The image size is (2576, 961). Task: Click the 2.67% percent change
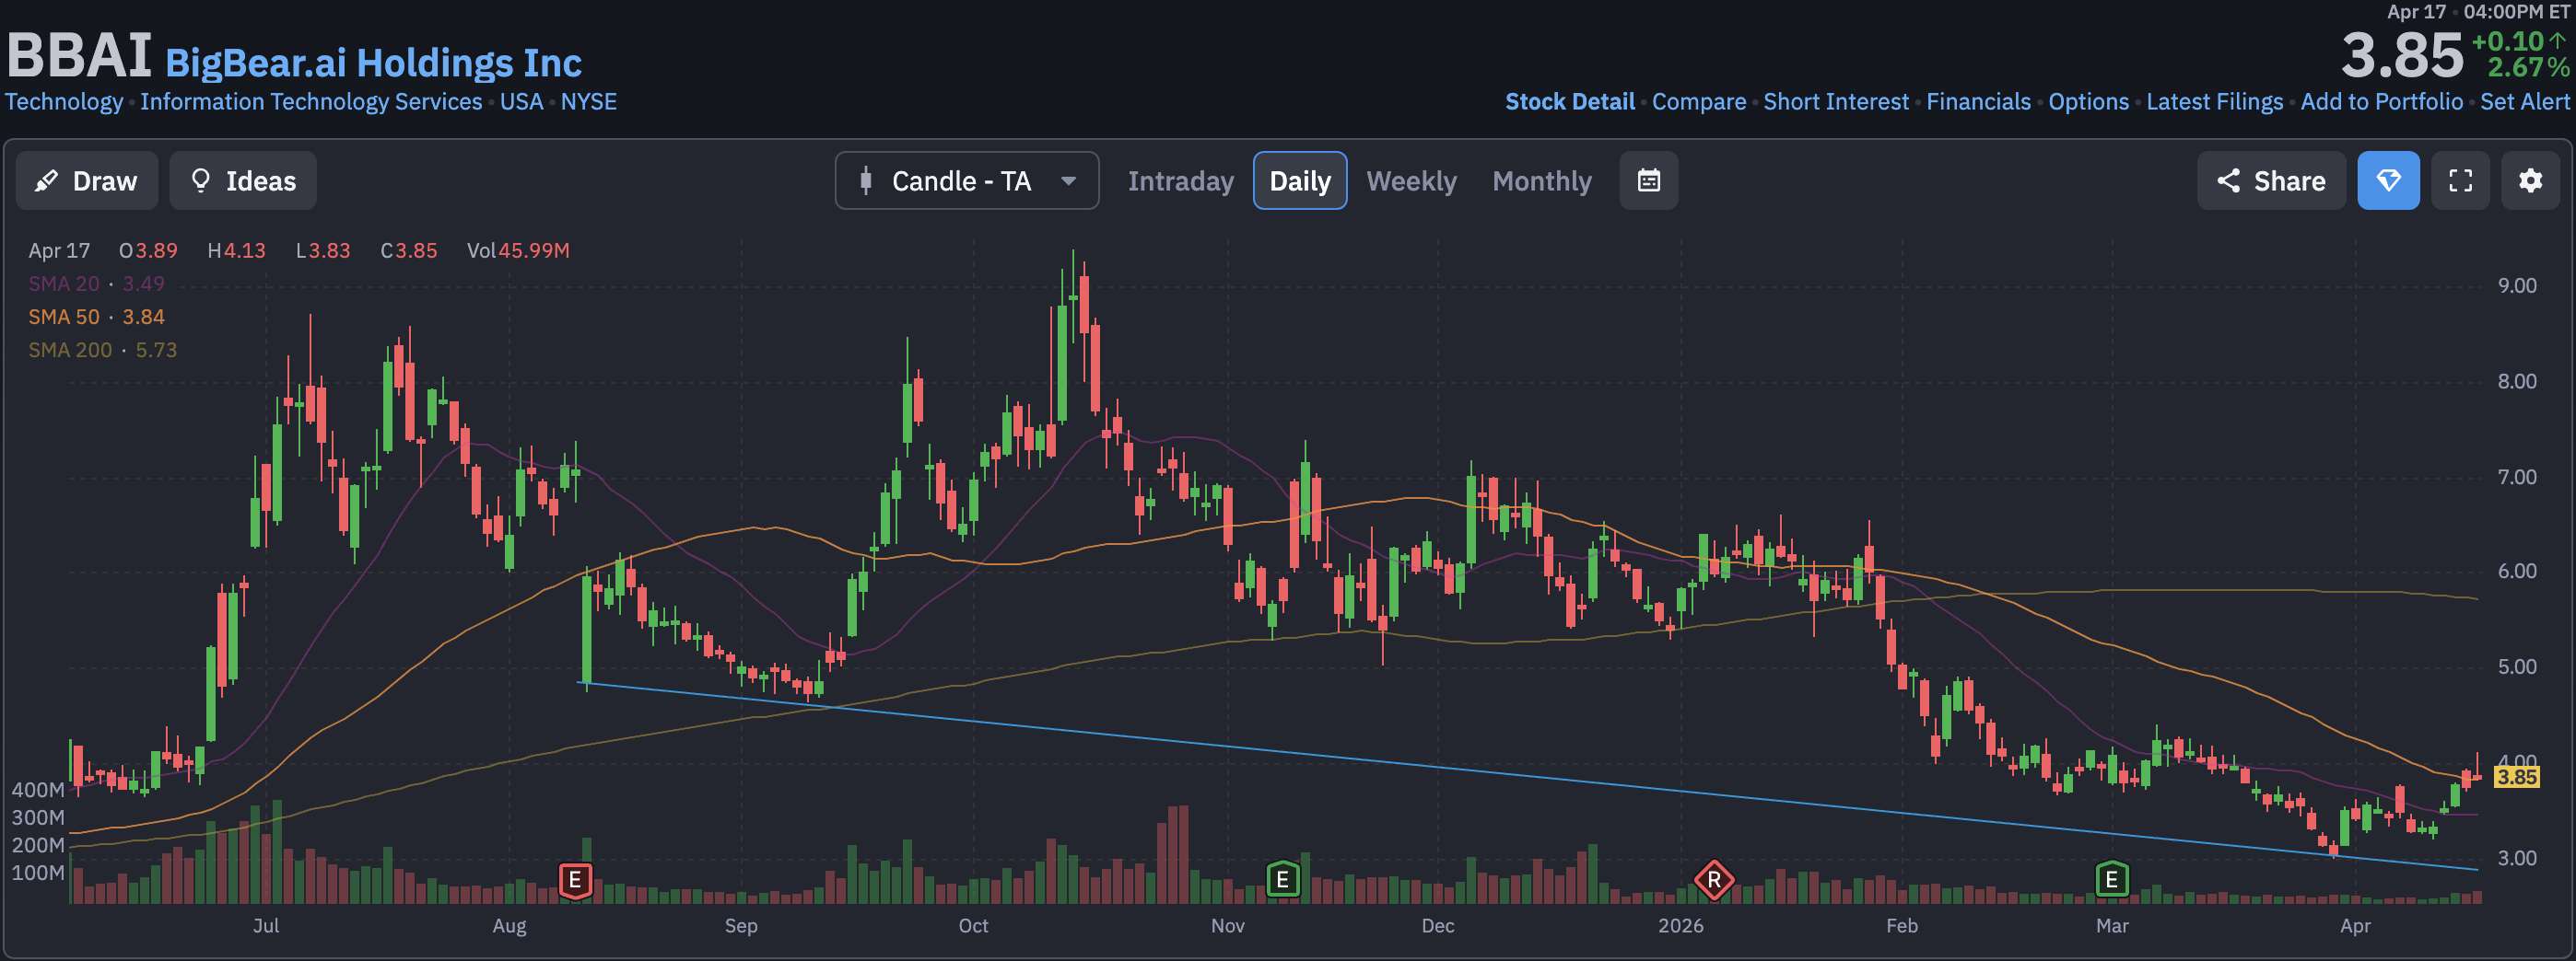[2528, 67]
